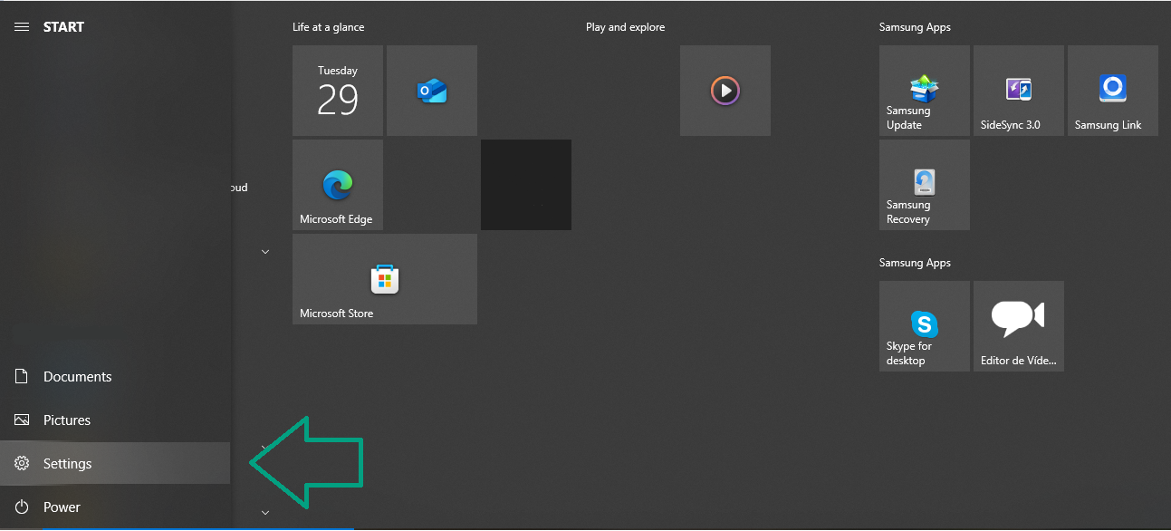
Task: Expand the Start menu hamburger icon
Action: 22,27
